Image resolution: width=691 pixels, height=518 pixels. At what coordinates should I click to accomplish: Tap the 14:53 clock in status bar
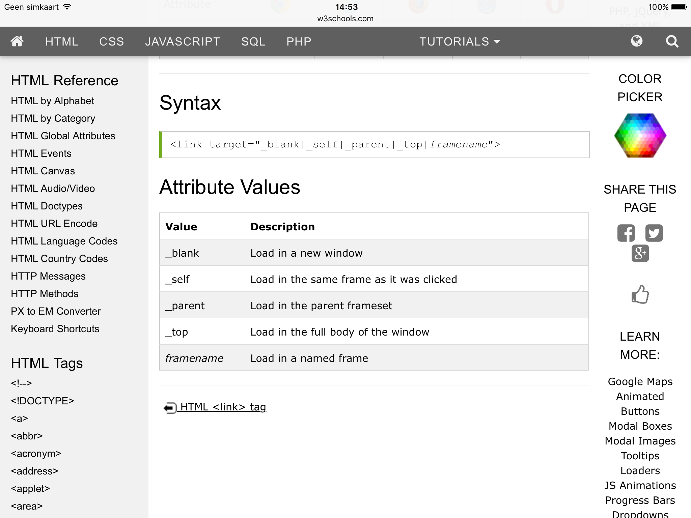pyautogui.click(x=346, y=7)
